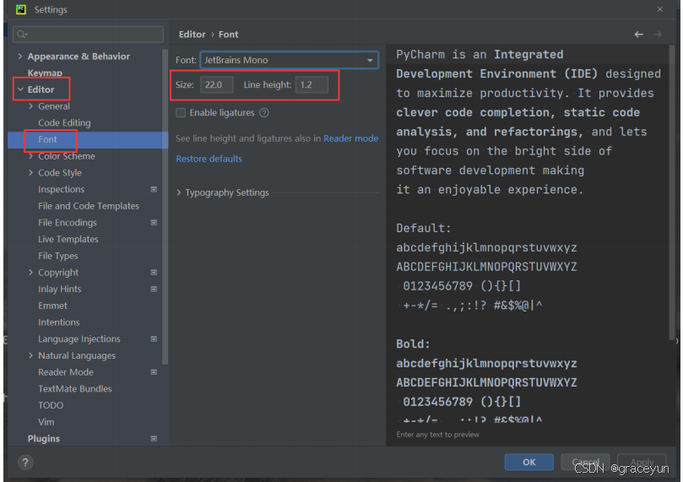The width and height of the screenshot is (683, 482).
Task: Click the search magnifier icon in settings search
Action: click(23, 35)
